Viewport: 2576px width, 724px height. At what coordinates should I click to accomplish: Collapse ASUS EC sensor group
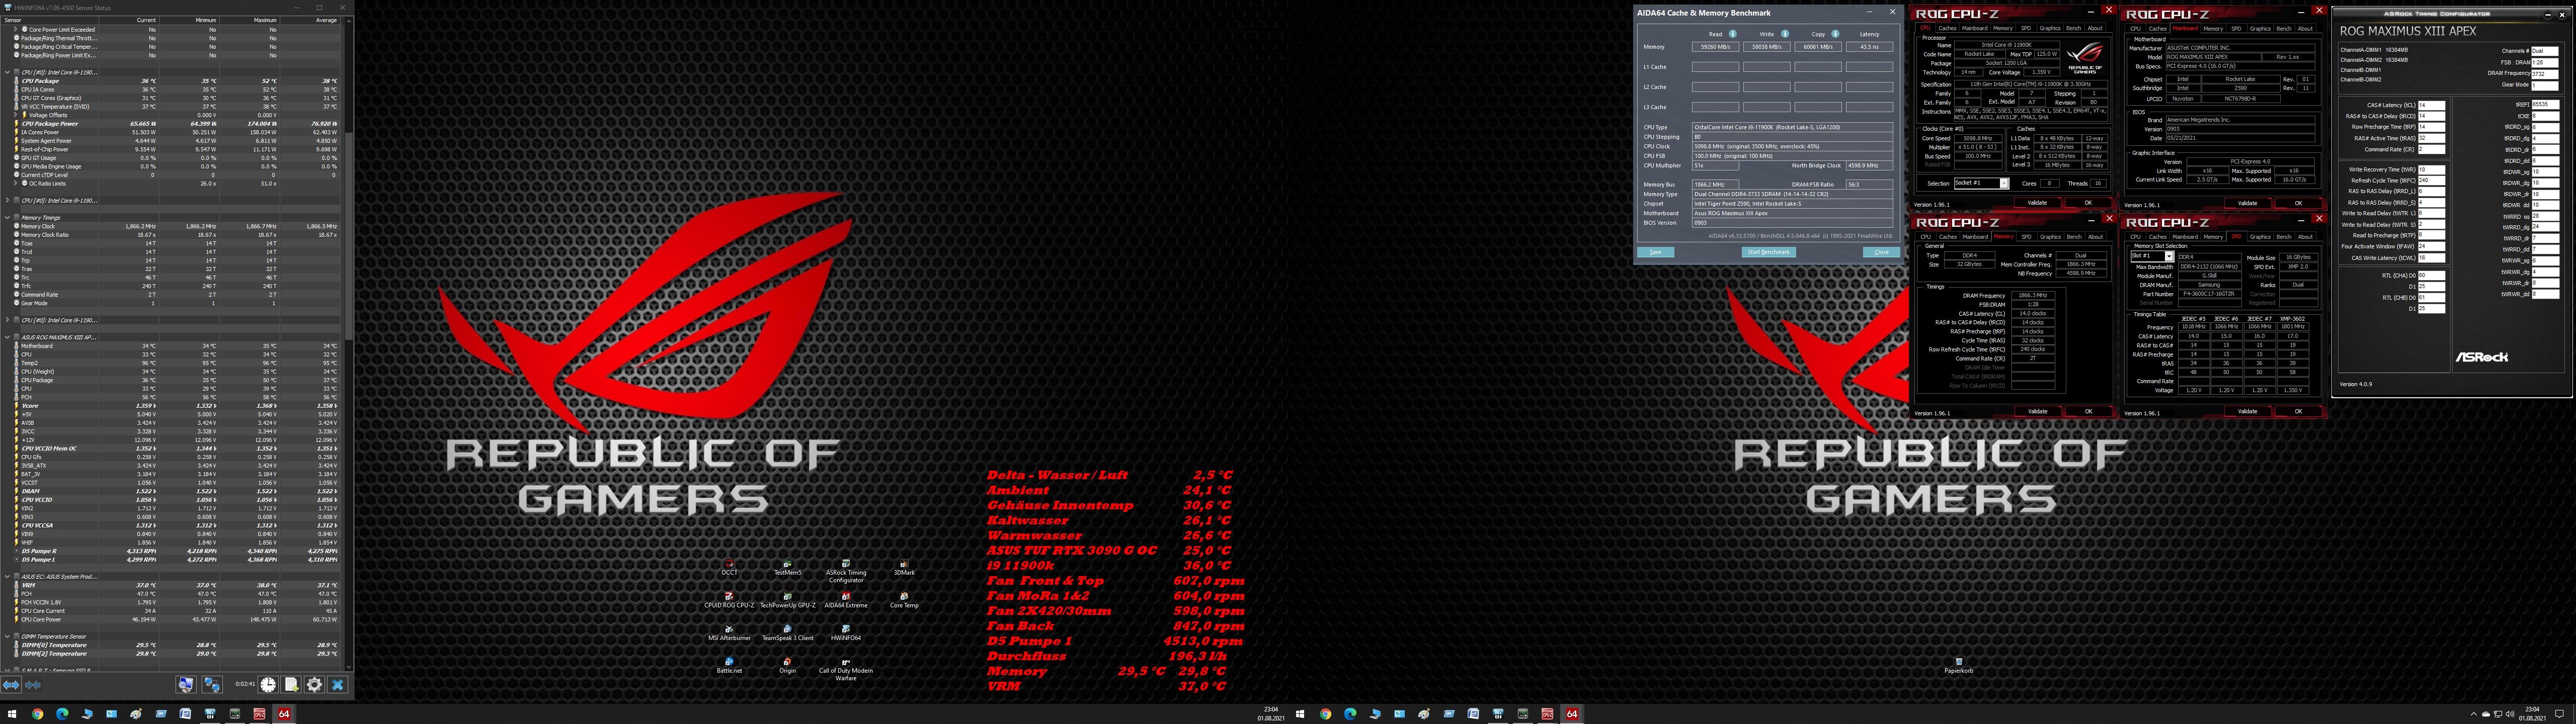pos(7,577)
